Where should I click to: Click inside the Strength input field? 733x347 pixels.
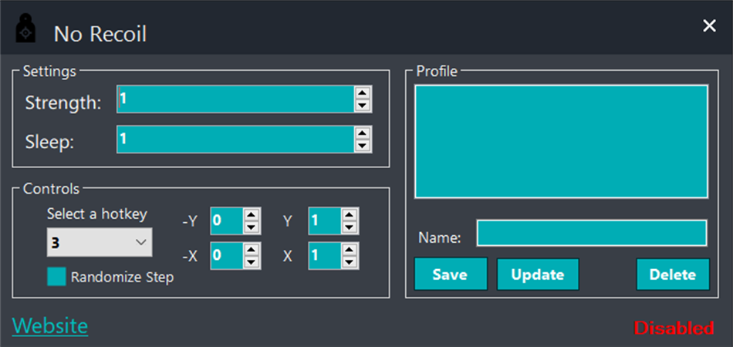235,99
